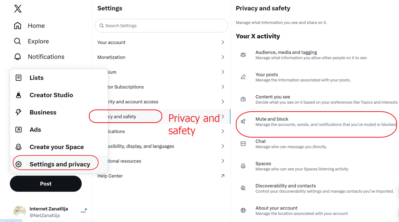Open account options three-dot menu
The height and width of the screenshot is (222, 399).
pyautogui.click(x=83, y=212)
